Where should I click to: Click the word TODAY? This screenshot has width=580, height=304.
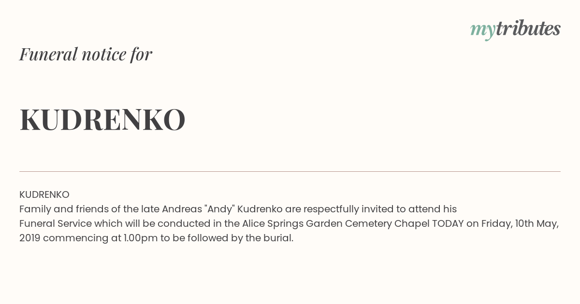click(x=448, y=223)
